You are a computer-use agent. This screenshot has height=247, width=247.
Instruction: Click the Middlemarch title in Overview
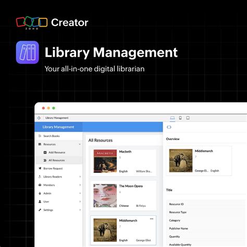204,151
